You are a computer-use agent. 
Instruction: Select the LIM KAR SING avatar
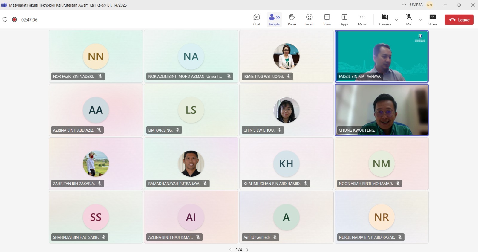[x=191, y=110]
